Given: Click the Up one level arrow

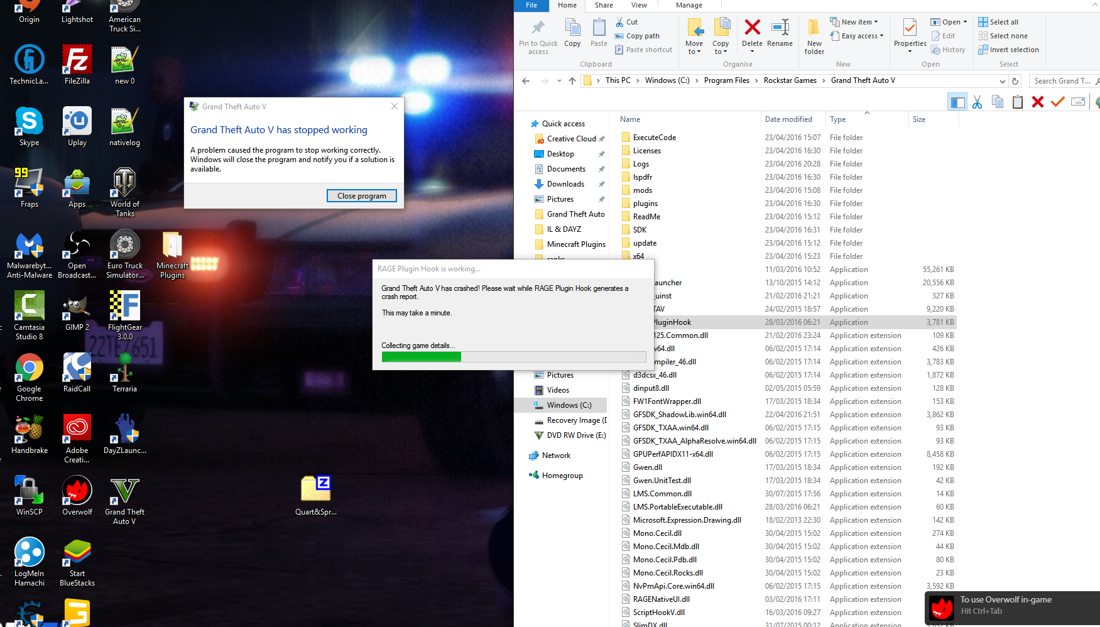Looking at the screenshot, I should tap(572, 81).
